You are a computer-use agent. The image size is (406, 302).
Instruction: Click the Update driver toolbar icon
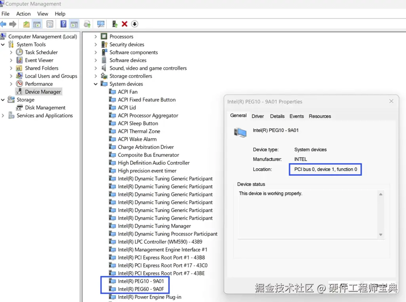click(x=115, y=24)
